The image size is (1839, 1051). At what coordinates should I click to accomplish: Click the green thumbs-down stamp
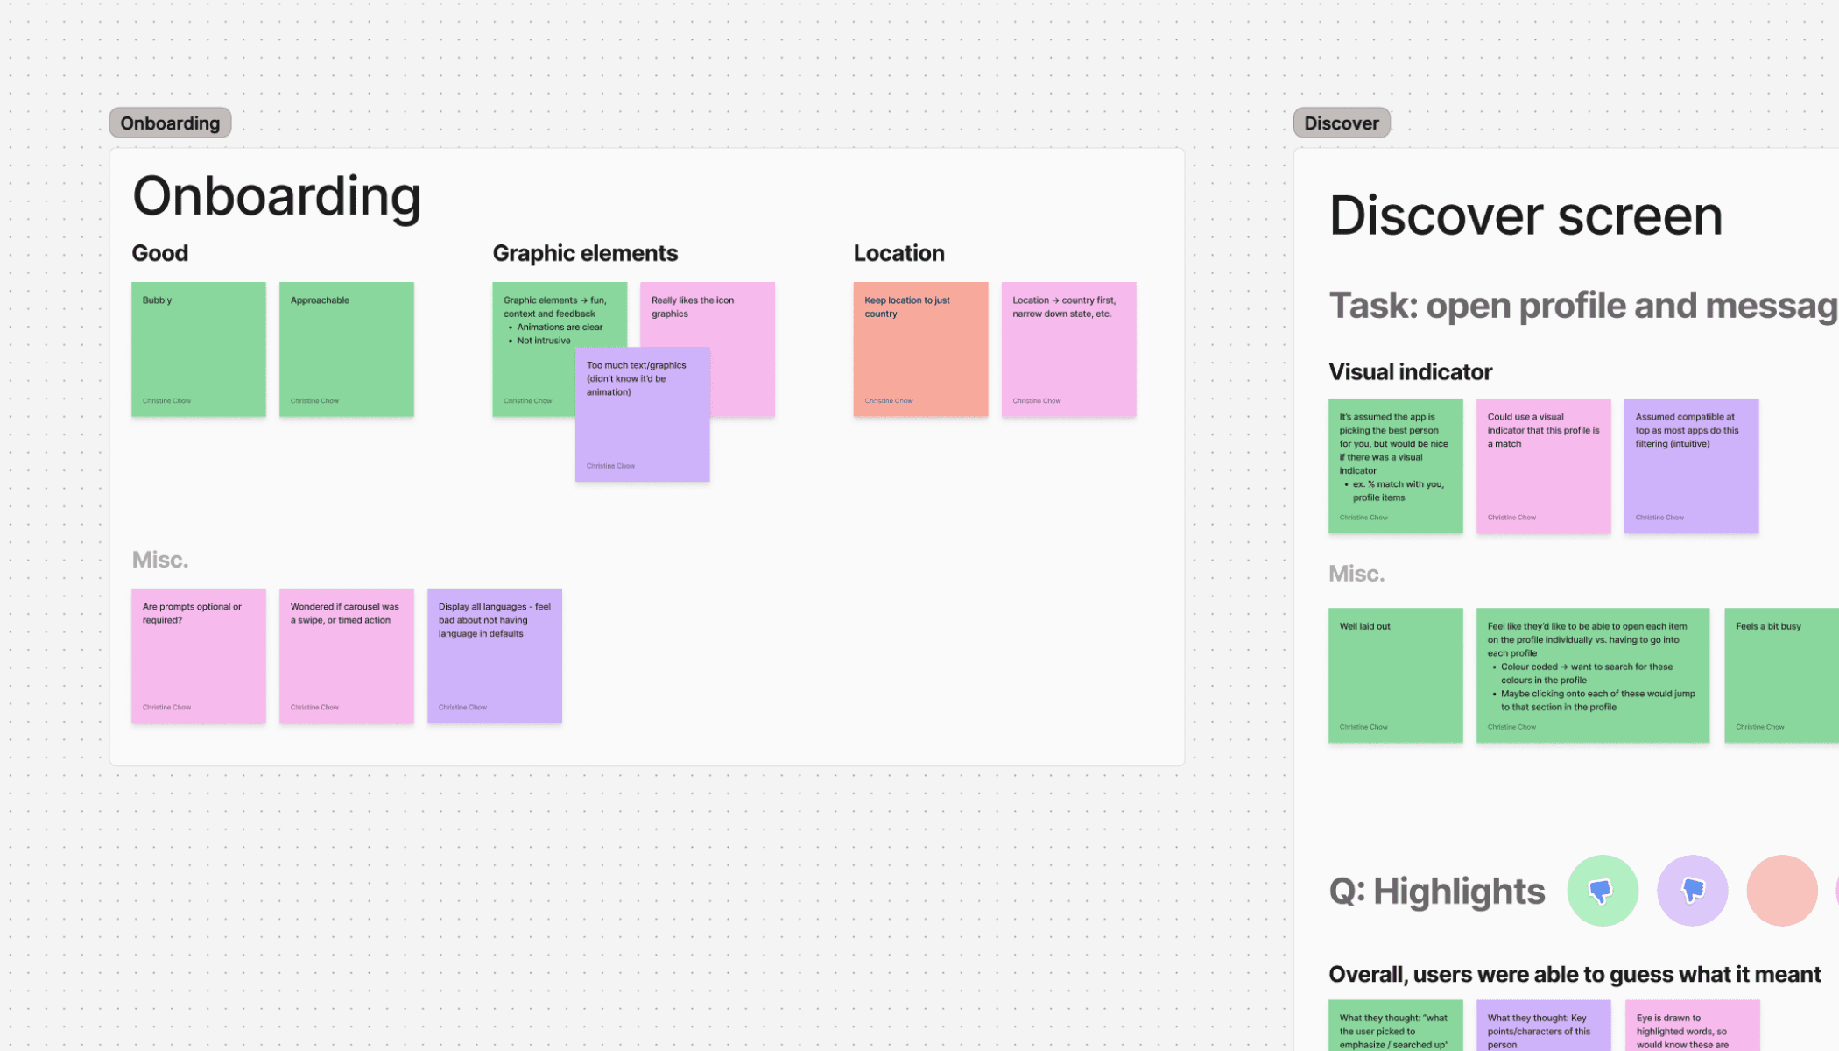(1602, 891)
